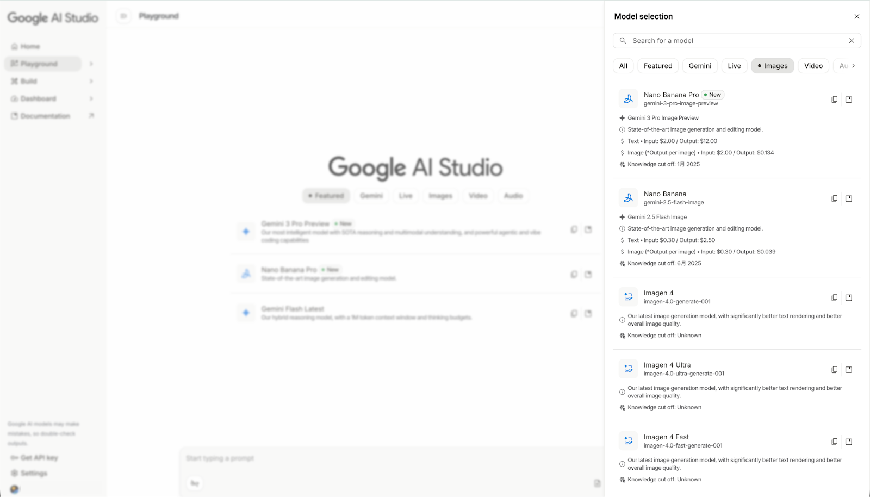Click the copy icon next to Nano Banana Pro

834,99
